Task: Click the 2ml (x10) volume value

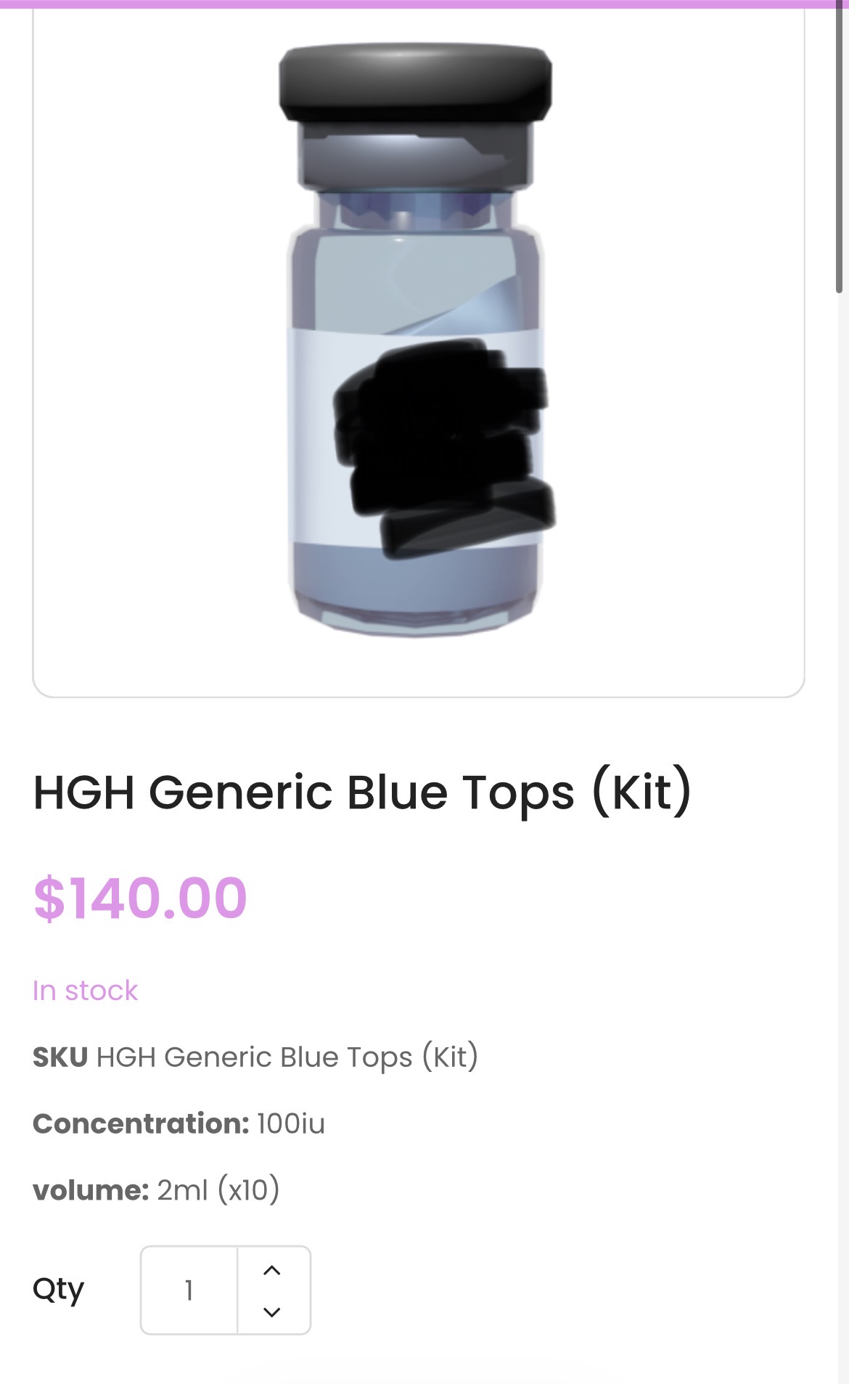Action: pyautogui.click(x=218, y=1190)
